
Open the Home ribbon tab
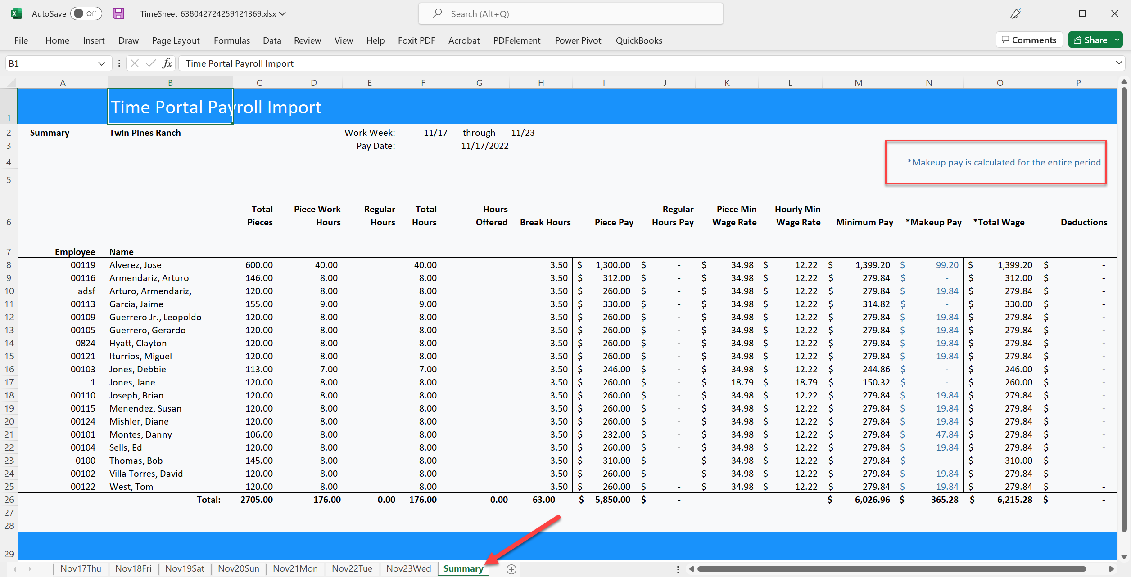click(x=58, y=40)
